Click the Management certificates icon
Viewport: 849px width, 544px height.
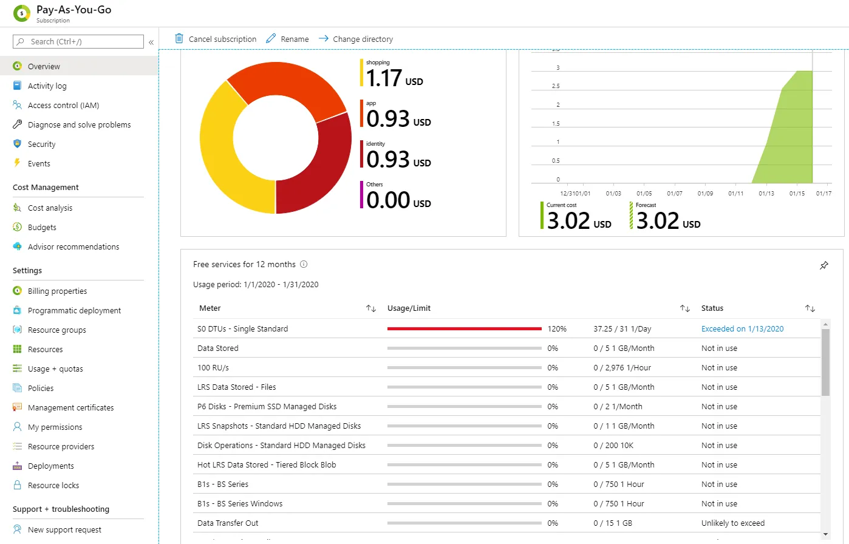tap(17, 407)
